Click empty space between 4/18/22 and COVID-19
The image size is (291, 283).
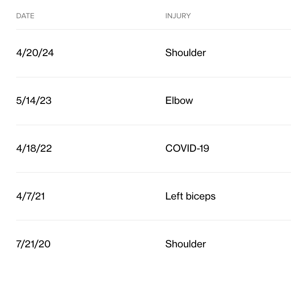point(108,149)
